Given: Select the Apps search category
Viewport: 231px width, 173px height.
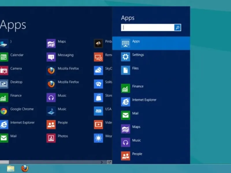Looking at the screenshot, I should tap(151, 43).
